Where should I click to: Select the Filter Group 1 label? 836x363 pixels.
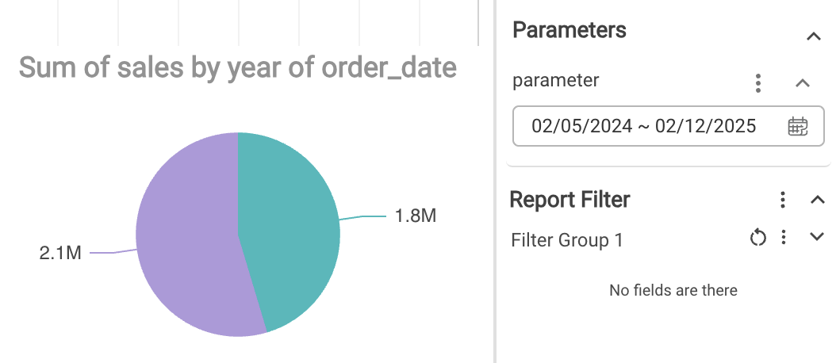pos(567,239)
